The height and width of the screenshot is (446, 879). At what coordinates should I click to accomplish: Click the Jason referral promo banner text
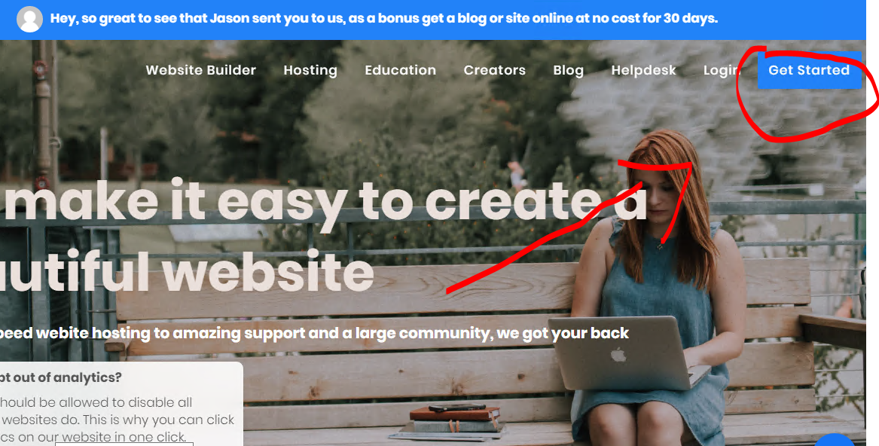(x=384, y=19)
